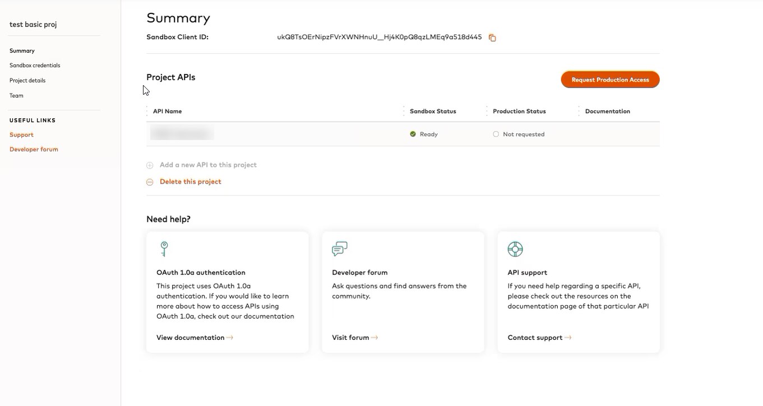
Task: Click Delete this project link
Action: 191,181
